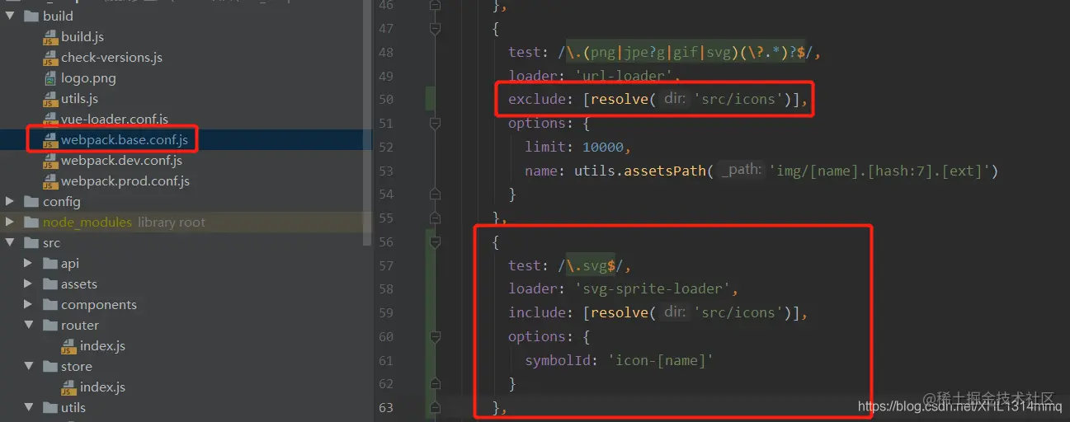Click the build folder icon
The image size is (1070, 422).
pyautogui.click(x=31, y=16)
